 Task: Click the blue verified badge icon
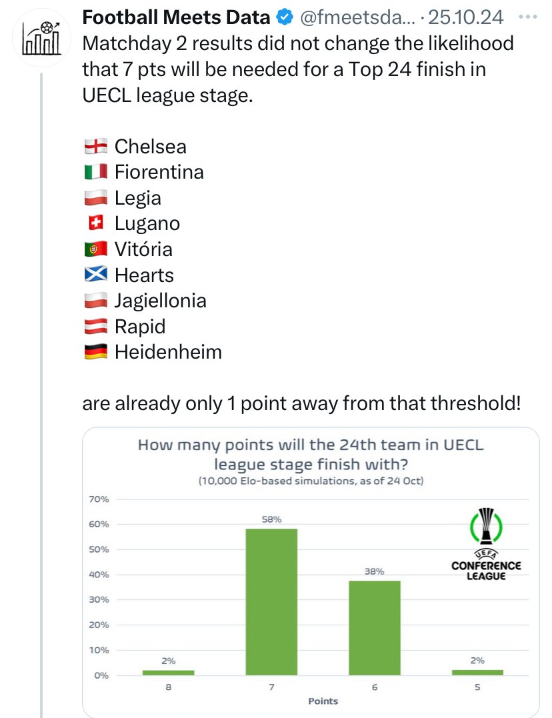click(285, 17)
